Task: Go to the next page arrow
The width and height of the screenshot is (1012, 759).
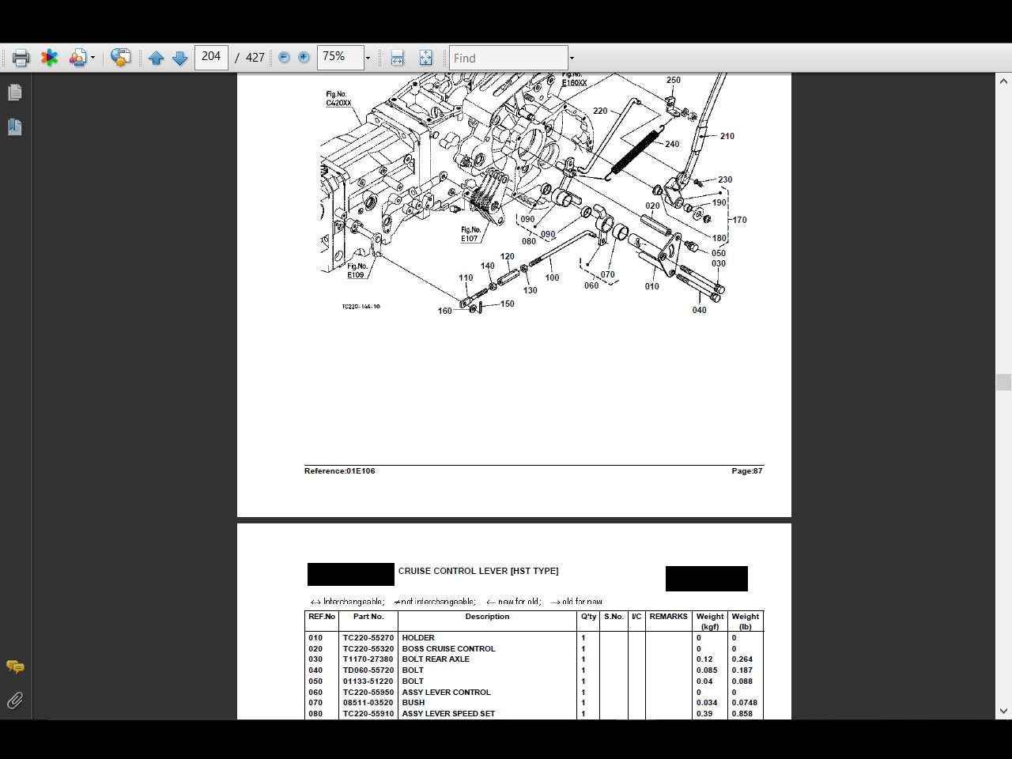Action: [x=180, y=57]
